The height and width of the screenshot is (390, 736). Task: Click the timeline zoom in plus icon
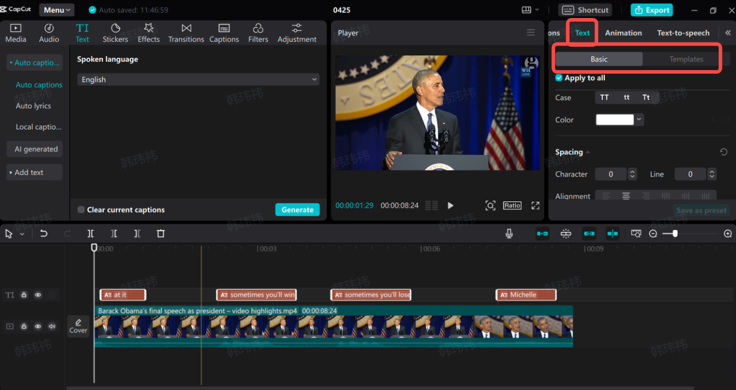tap(728, 234)
